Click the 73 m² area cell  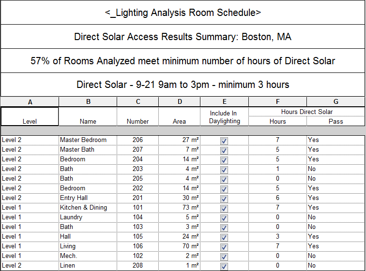[x=179, y=208]
